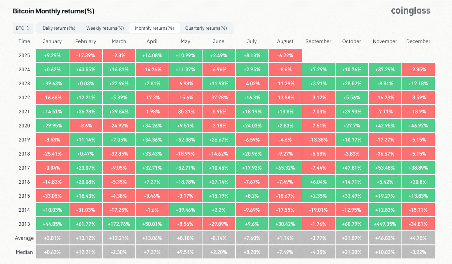Select the green +9.29% cell for January 2025
The width and height of the screenshot is (452, 264).
pos(52,55)
